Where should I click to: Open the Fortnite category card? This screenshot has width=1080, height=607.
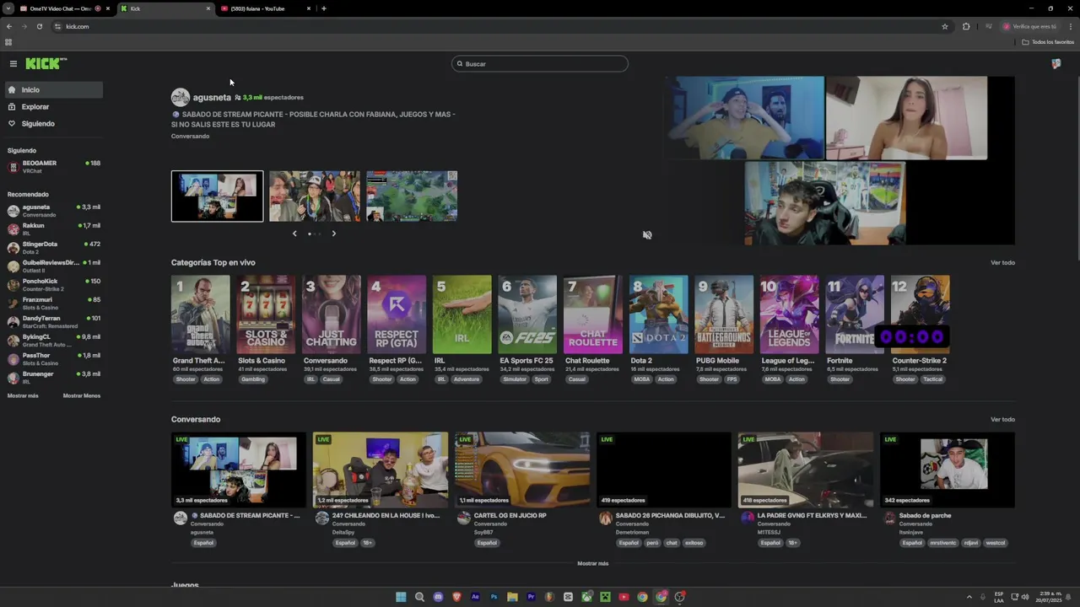pos(856,314)
